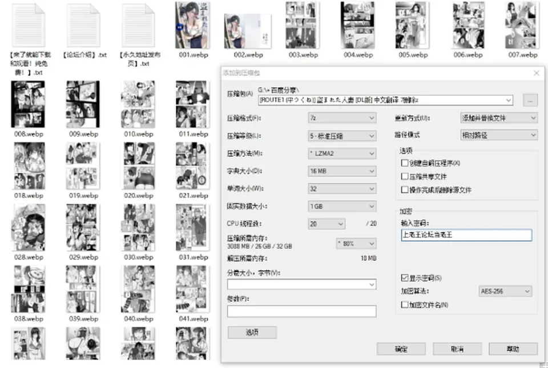Select the 031.webp thumbnail
The width and height of the screenshot is (548, 368).
pos(193,227)
